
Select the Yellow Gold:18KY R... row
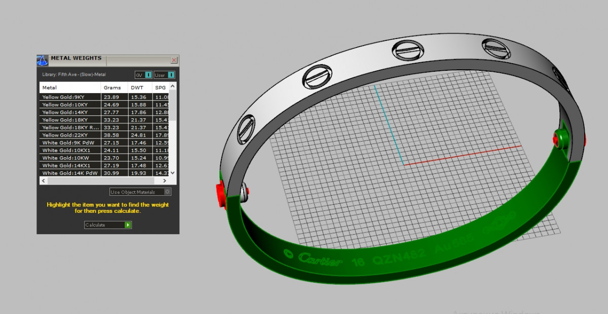point(104,127)
